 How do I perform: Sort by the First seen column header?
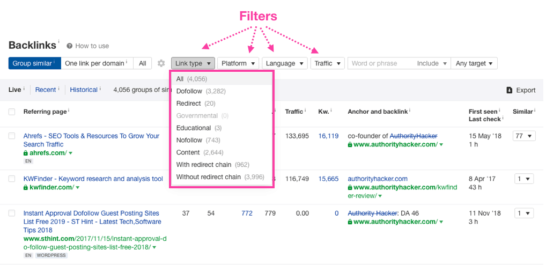[483, 112]
